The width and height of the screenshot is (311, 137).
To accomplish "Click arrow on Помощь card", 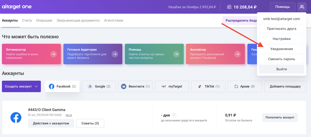I will 176,54.
